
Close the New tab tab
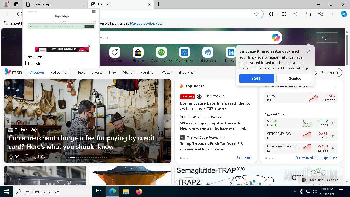click(149, 4)
